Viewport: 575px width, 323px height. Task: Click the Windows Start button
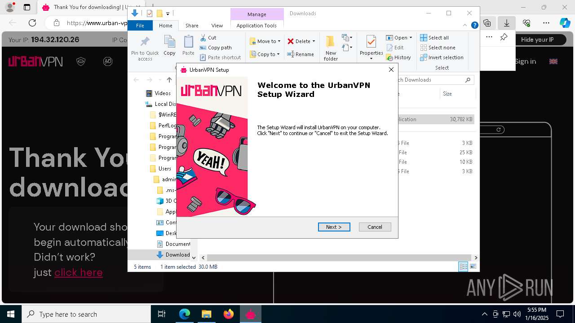11,314
